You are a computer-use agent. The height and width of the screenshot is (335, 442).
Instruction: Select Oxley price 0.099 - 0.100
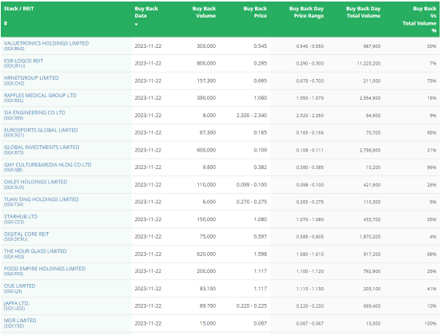tap(252, 184)
